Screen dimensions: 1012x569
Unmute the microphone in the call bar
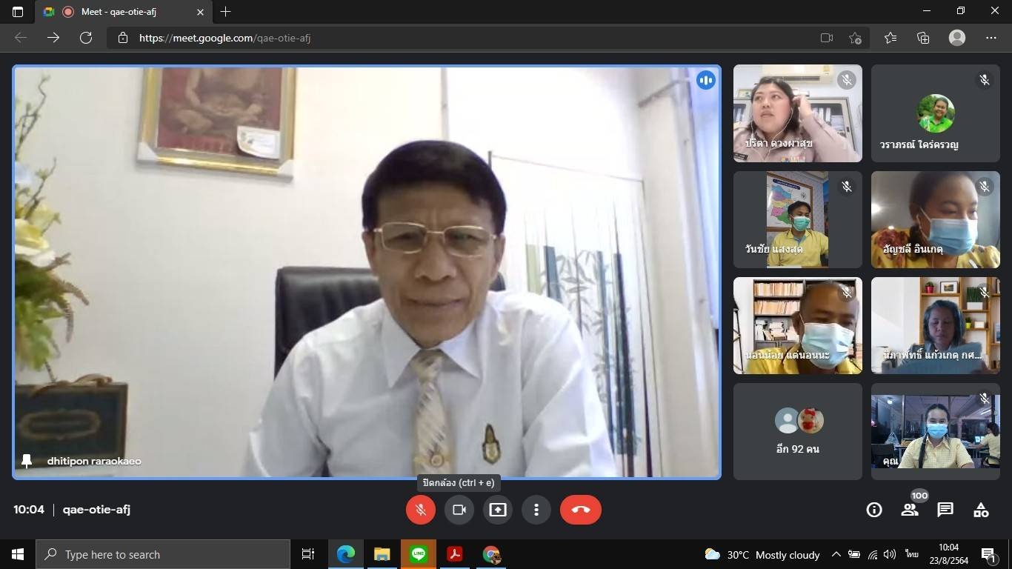420,510
